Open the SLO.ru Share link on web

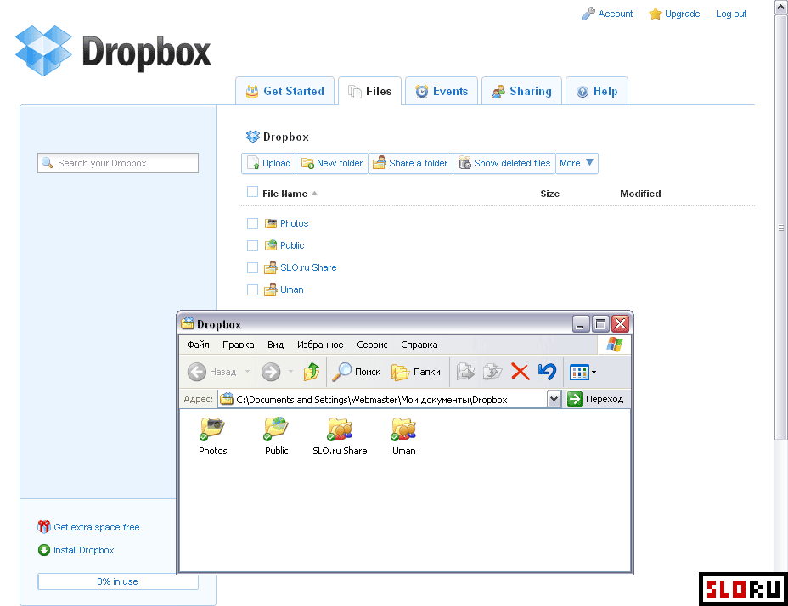point(308,268)
